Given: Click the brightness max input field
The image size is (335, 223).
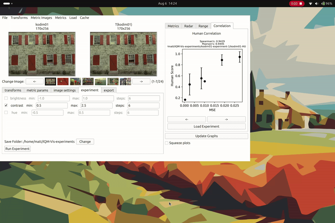Looking at the screenshot, I should pos(98,98).
